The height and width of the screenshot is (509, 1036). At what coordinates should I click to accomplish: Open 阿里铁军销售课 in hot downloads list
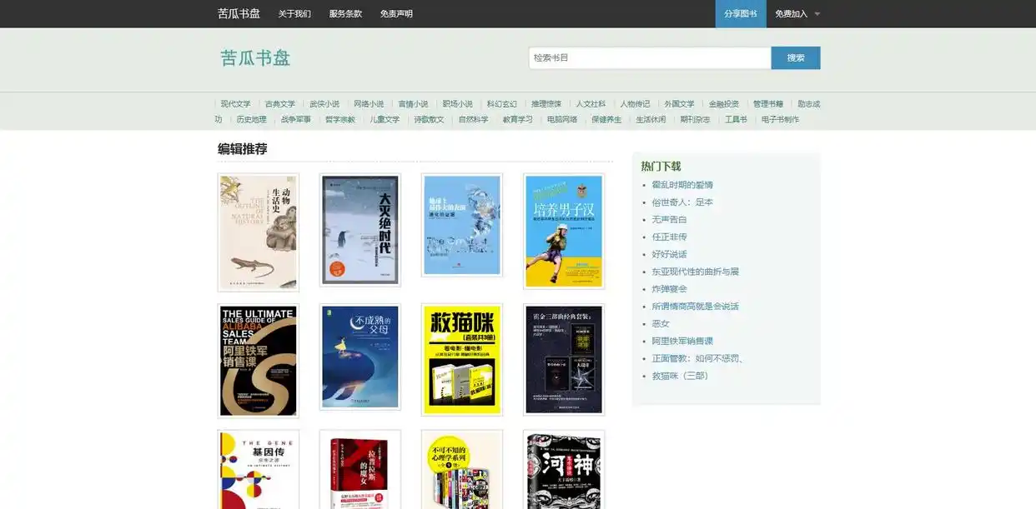[x=684, y=341]
